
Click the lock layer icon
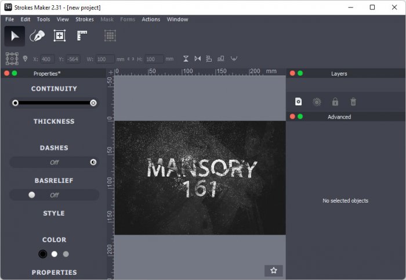pos(335,102)
